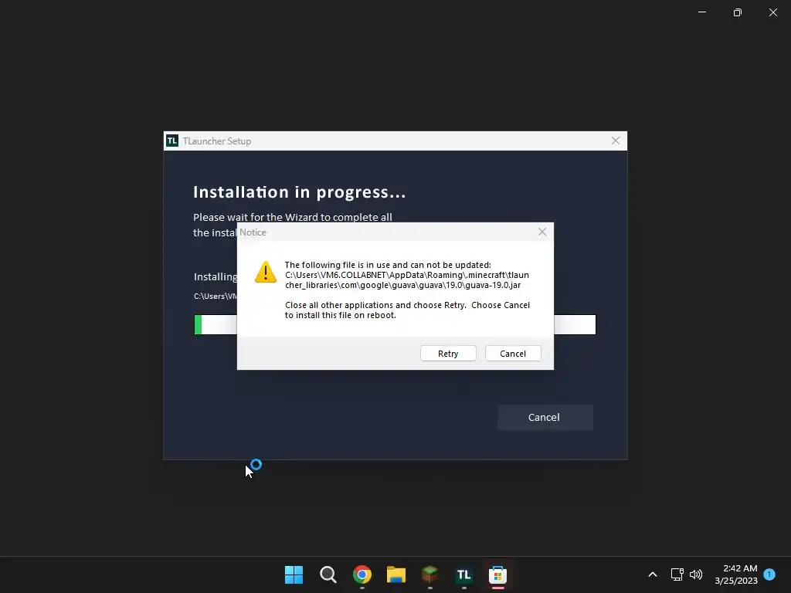The image size is (791, 593).
Task: Click the installation progress bar
Action: 395,325
